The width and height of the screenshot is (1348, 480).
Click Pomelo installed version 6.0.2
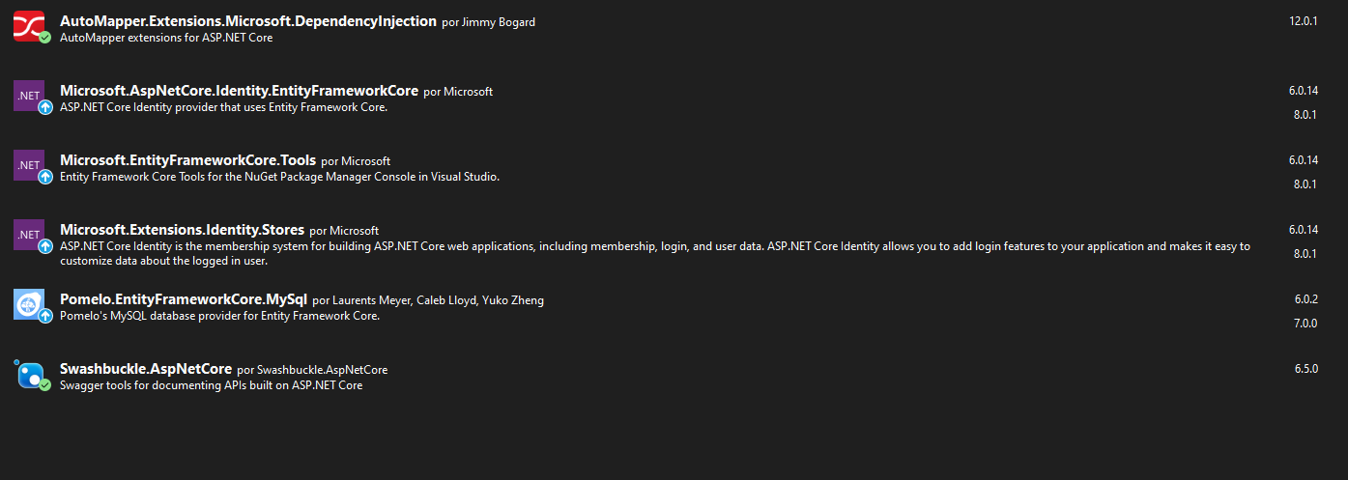point(1305,299)
